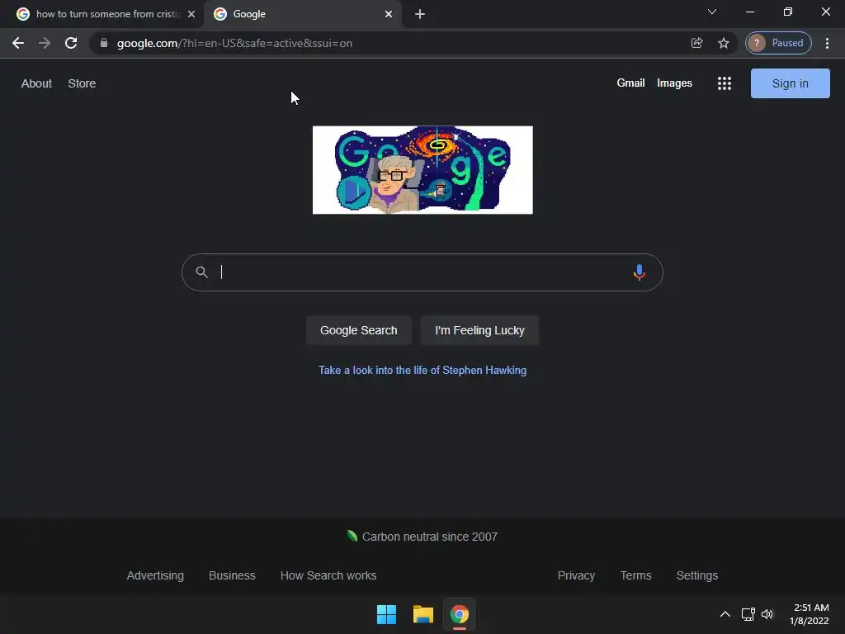This screenshot has height=634, width=845.
Task: Click the Paused profile button
Action: point(778,43)
